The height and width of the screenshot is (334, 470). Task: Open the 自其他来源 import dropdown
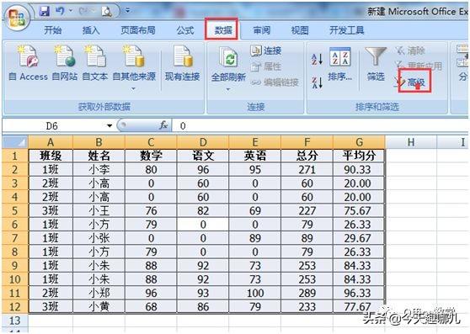point(134,67)
